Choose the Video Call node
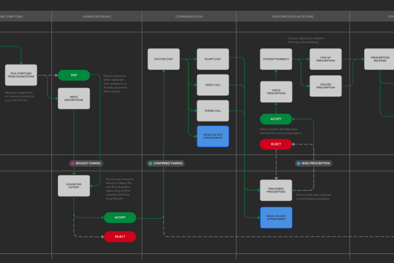 click(x=213, y=85)
